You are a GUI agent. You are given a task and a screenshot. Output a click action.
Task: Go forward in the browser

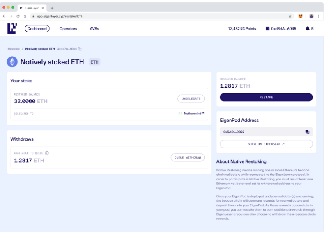click(x=11, y=16)
